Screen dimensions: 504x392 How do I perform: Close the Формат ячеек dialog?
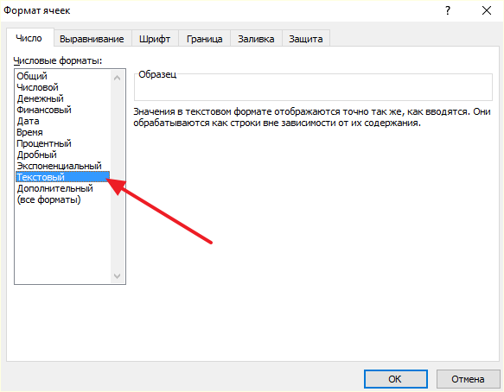(487, 11)
